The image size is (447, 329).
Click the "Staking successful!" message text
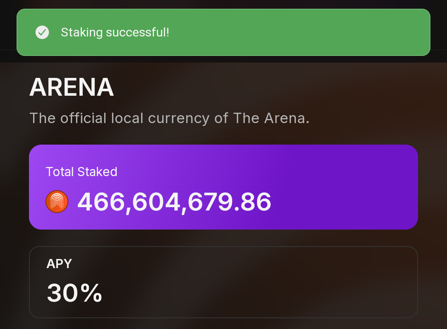point(115,32)
